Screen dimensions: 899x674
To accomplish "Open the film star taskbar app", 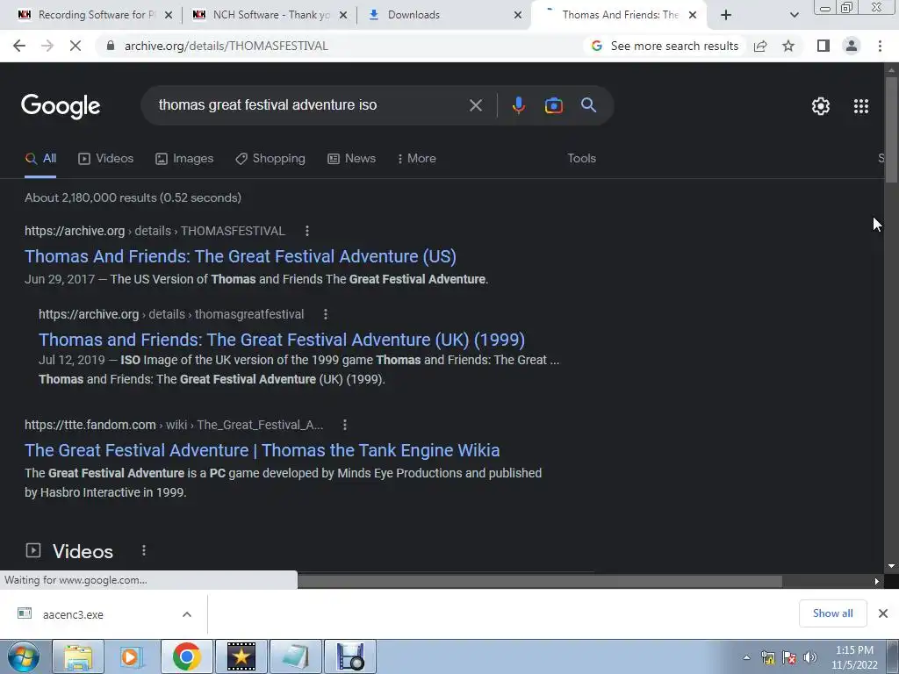I will 241,656.
